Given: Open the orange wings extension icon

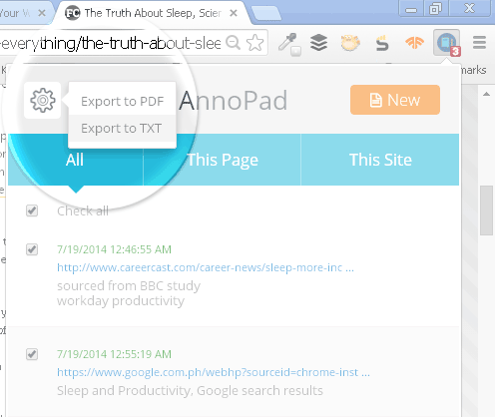Looking at the screenshot, I should 414,43.
